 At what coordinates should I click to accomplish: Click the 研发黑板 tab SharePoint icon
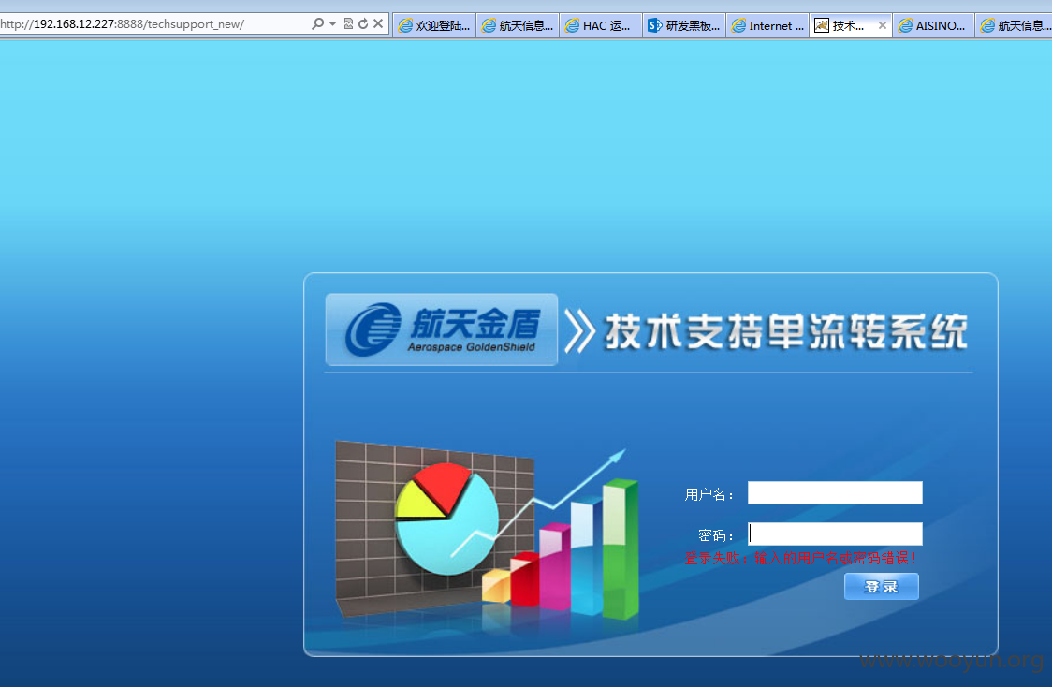pos(654,26)
